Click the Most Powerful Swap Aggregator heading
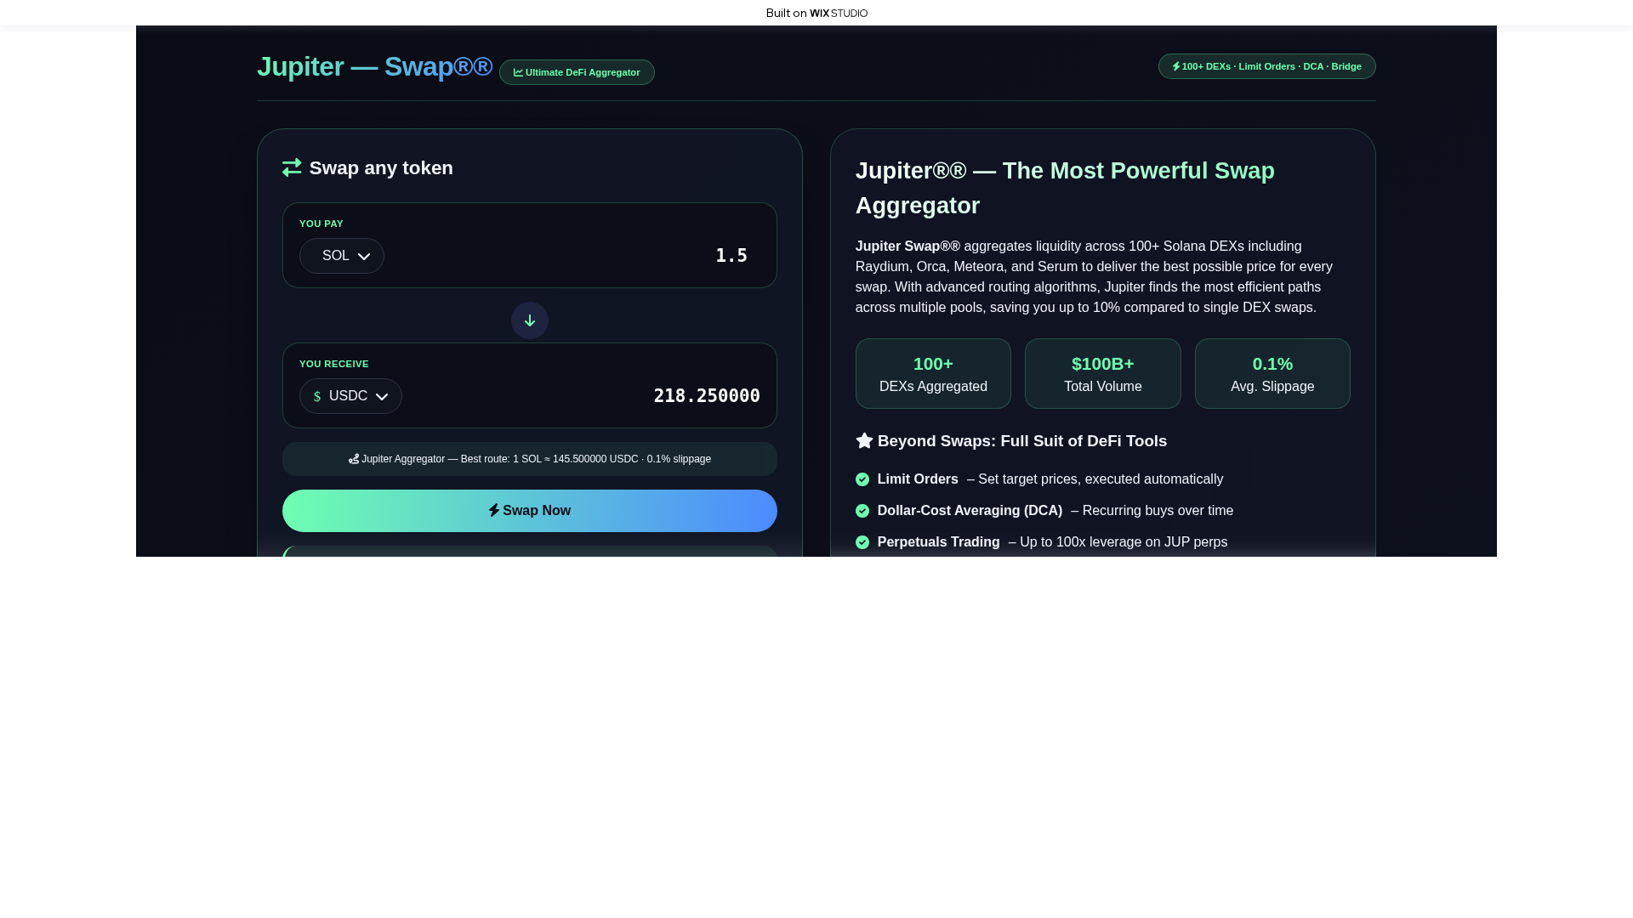The width and height of the screenshot is (1633, 918). pos(1065,188)
